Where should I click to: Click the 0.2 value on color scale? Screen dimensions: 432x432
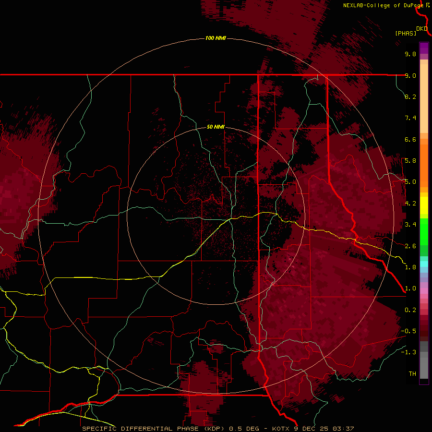tap(410, 310)
